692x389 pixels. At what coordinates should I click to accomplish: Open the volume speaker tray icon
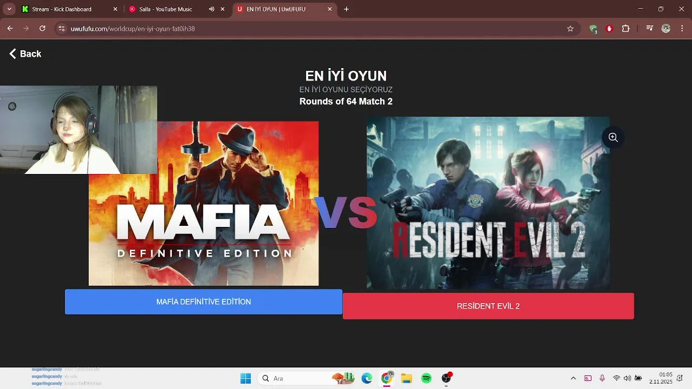[627, 378]
